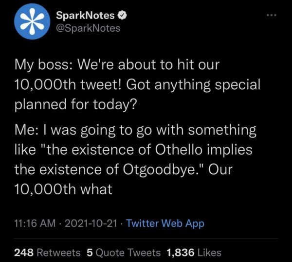
Task: Click "planned for today?" text line
Action: point(74,103)
